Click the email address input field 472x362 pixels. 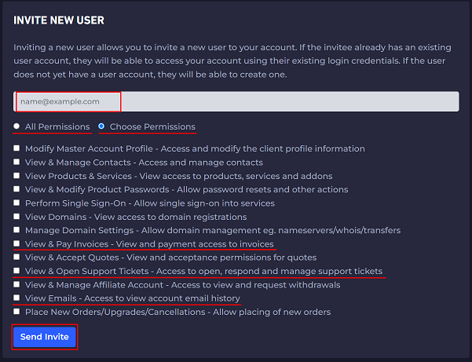click(x=236, y=101)
